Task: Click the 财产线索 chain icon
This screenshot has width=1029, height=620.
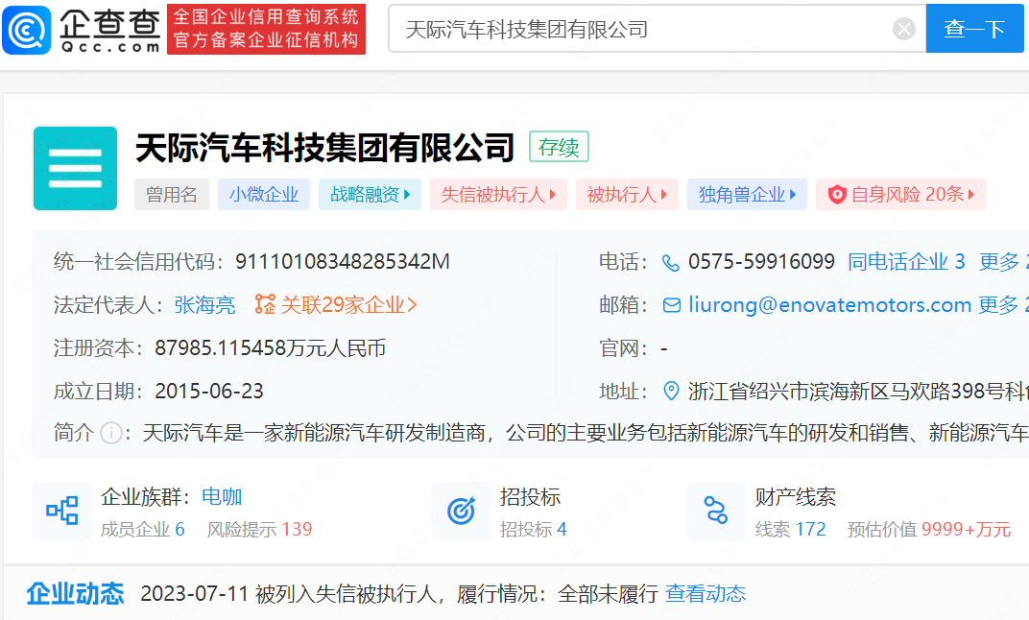Action: tap(716, 511)
